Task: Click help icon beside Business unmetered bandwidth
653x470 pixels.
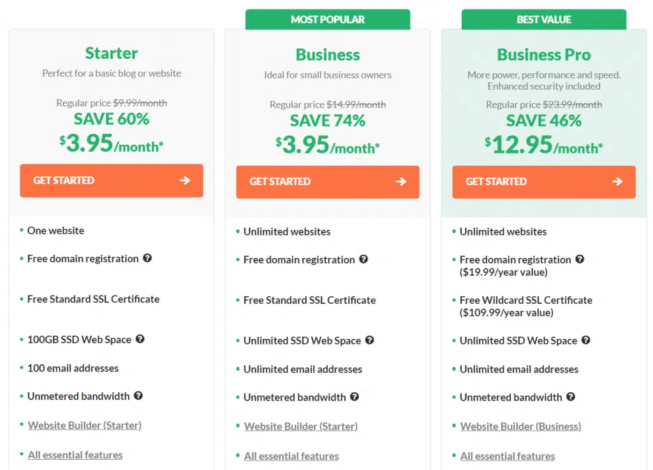Action: coord(355,396)
